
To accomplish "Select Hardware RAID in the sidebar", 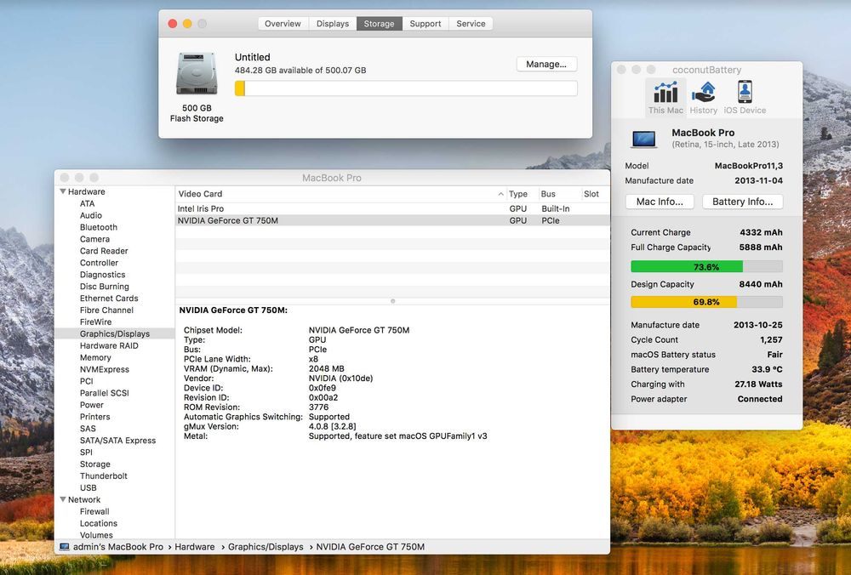I will pyautogui.click(x=109, y=346).
